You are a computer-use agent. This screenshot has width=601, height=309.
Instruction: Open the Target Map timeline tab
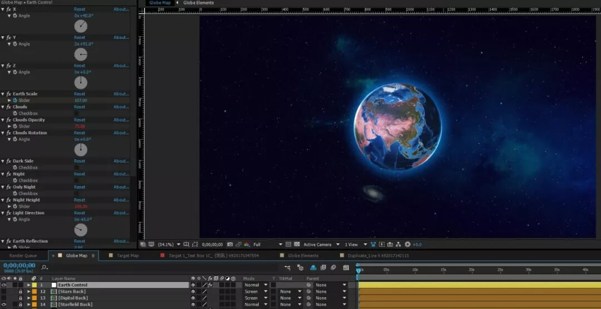(127, 256)
